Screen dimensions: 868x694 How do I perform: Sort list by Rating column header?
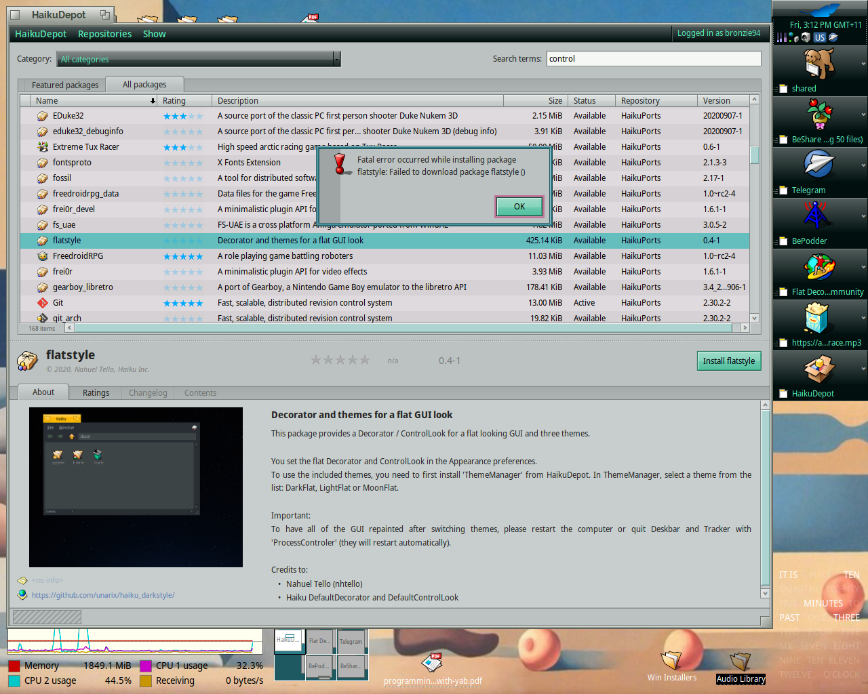coord(184,101)
